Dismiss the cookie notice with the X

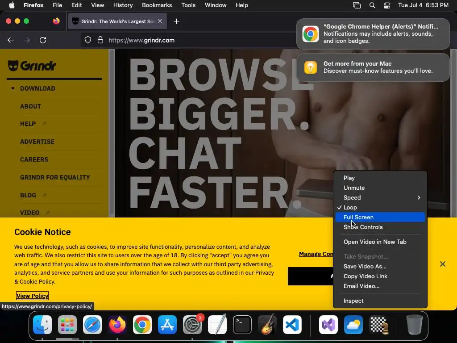click(x=442, y=264)
